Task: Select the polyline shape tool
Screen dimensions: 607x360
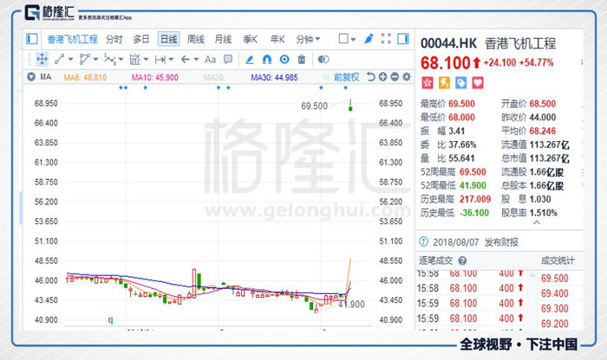Action: [x=84, y=59]
